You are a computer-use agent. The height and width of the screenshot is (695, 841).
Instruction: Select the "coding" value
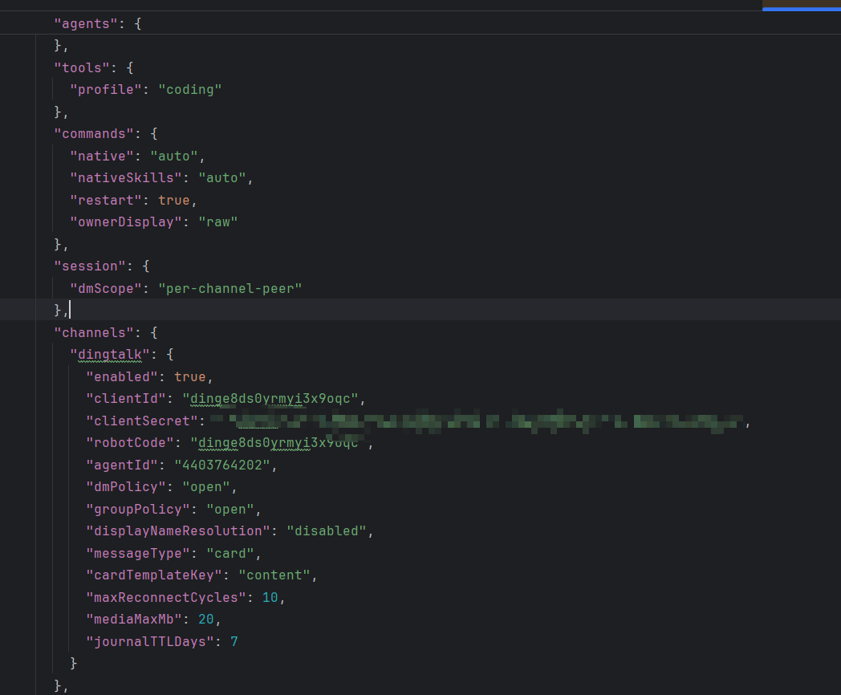(190, 90)
